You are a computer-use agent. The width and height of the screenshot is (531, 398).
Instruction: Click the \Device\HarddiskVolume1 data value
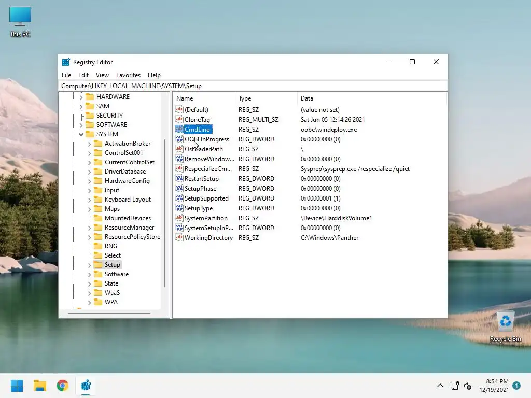(336, 218)
